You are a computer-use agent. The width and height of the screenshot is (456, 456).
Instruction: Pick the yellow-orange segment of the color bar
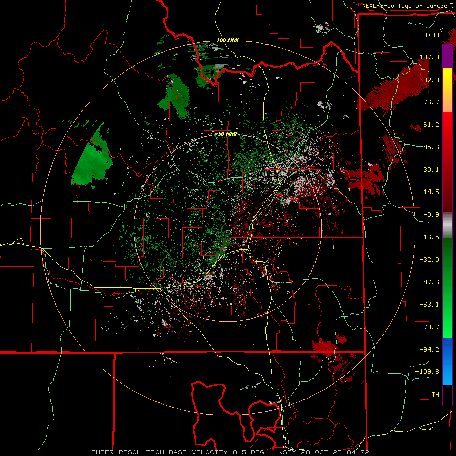447,90
